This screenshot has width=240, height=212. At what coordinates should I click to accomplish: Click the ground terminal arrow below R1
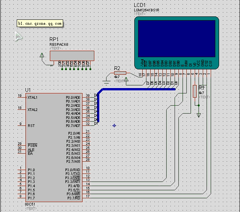(x=199, y=115)
